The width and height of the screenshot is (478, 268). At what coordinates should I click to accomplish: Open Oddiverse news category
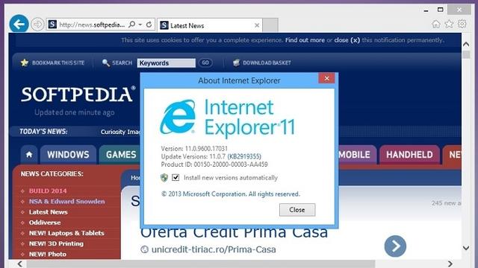(45, 223)
